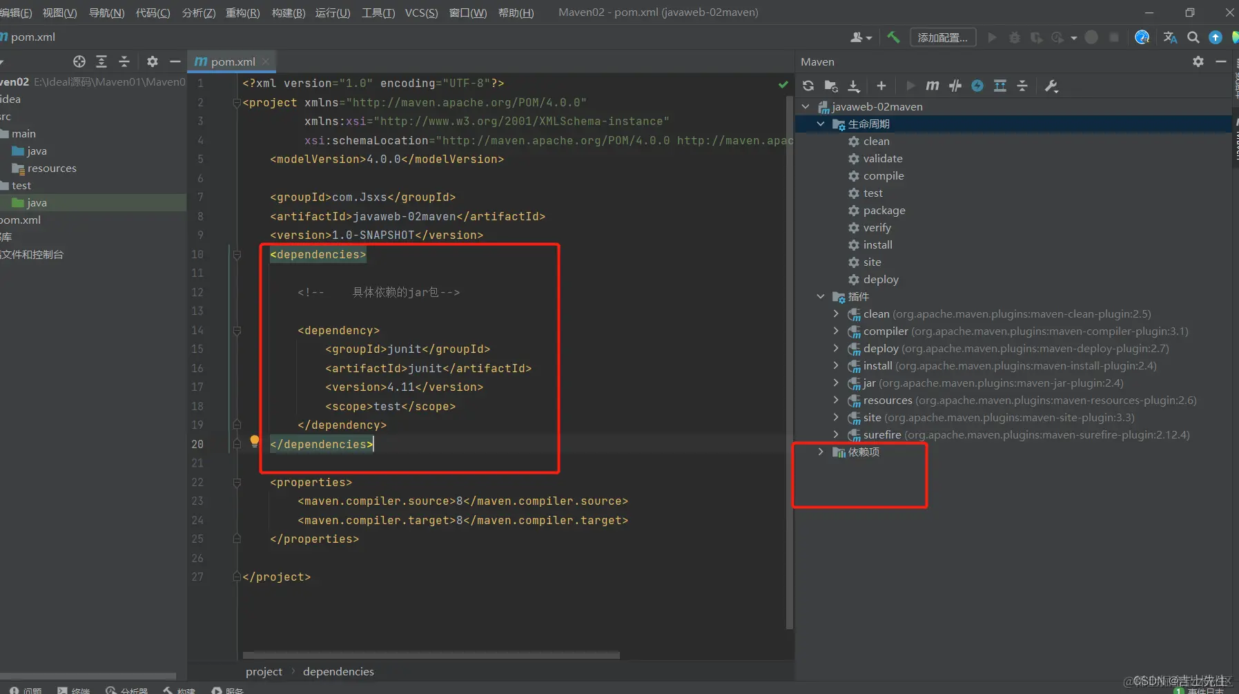Reload all Maven projects

pyautogui.click(x=808, y=86)
